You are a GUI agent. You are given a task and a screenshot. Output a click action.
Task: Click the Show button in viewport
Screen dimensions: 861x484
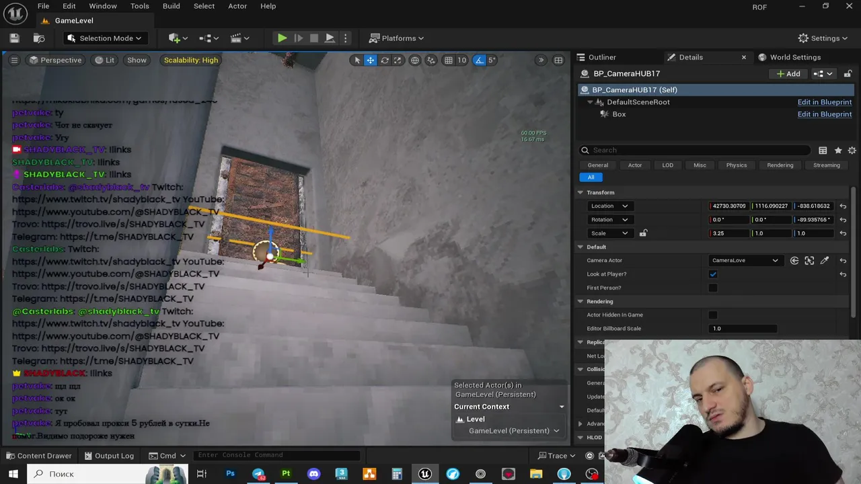(x=137, y=60)
